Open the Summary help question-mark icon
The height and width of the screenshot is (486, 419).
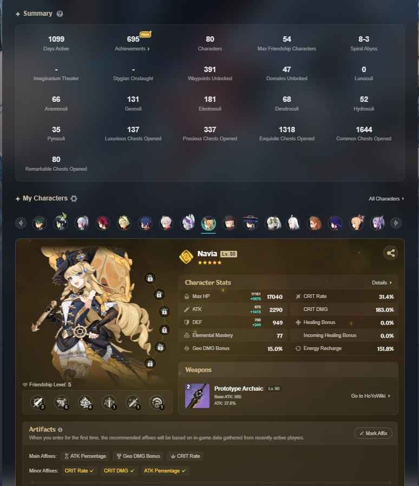click(60, 14)
